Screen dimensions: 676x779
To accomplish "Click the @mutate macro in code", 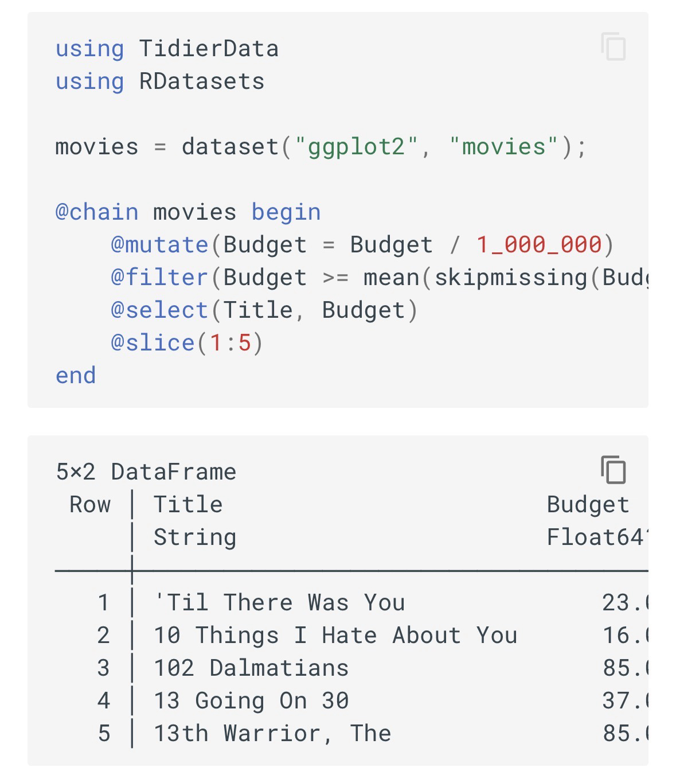I will [x=159, y=245].
